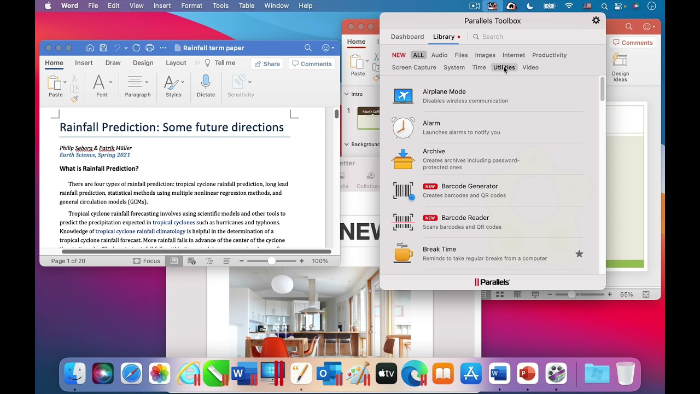Screen dimensions: 700x394
Task: Select Print Layout view in Word
Action: (173, 261)
